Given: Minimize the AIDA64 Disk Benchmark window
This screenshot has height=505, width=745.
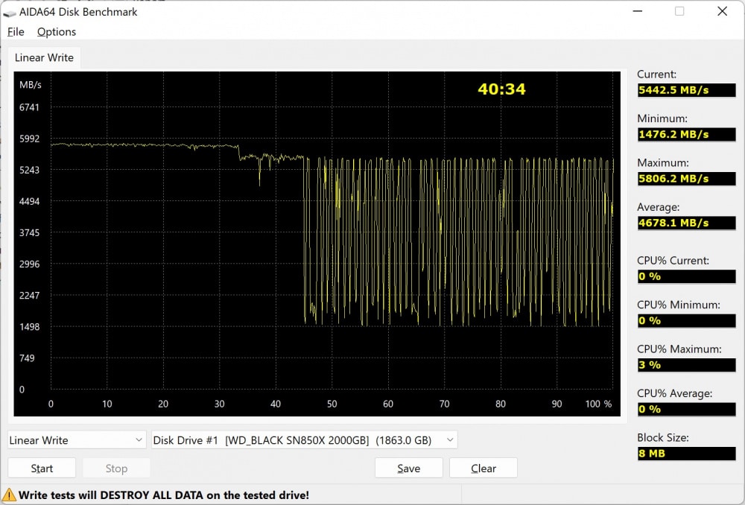Looking at the screenshot, I should pos(638,11).
